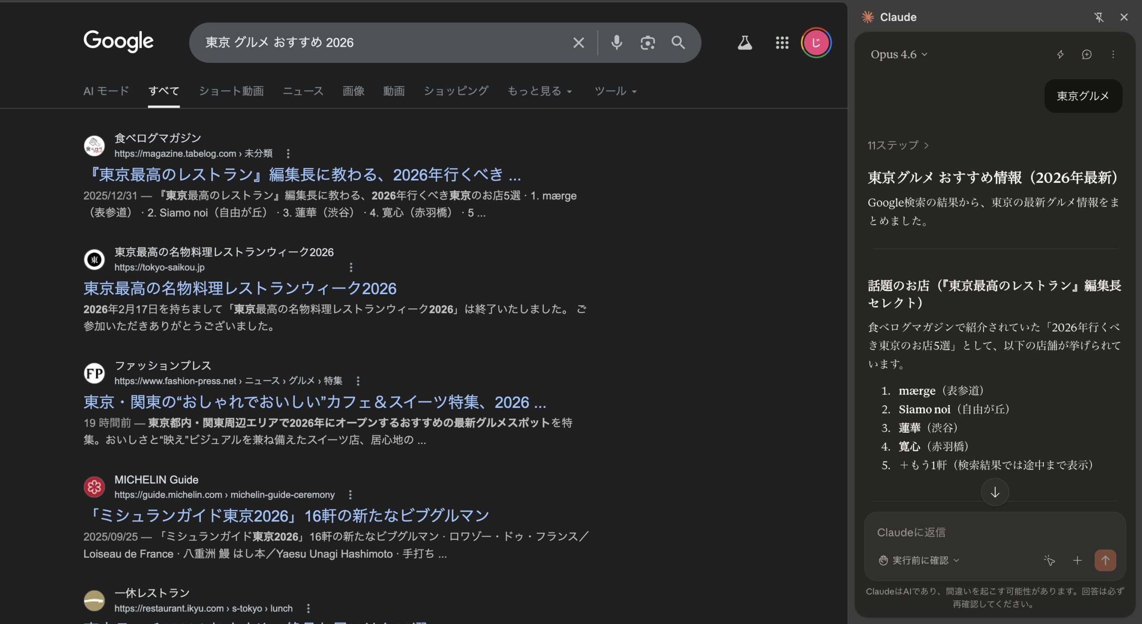The image size is (1142, 624).
Task: Switch to the 画像 tab
Action: click(x=353, y=91)
